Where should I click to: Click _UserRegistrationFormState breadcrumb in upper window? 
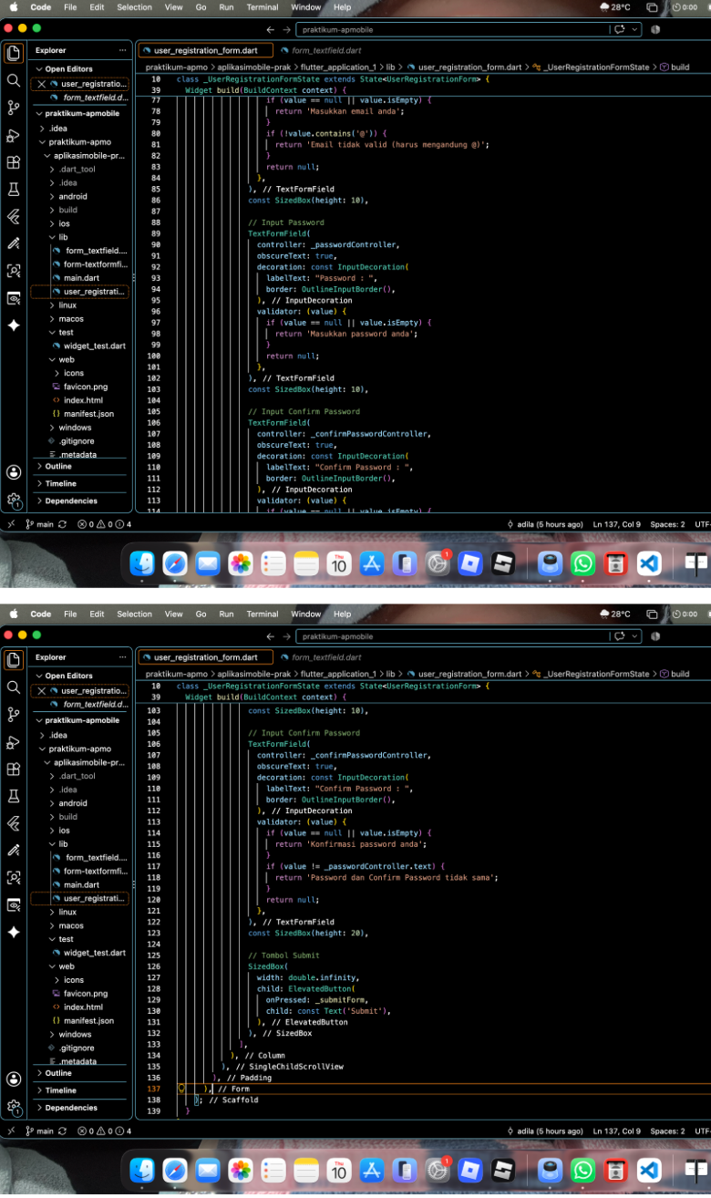[x=596, y=67]
